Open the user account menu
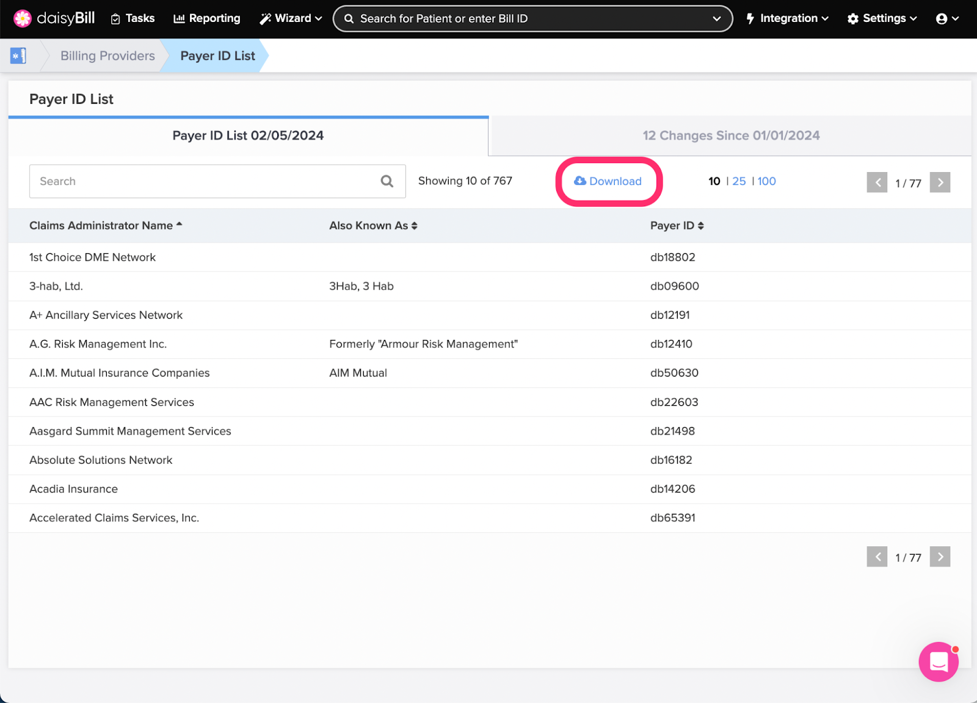977x703 pixels. pyautogui.click(x=946, y=18)
